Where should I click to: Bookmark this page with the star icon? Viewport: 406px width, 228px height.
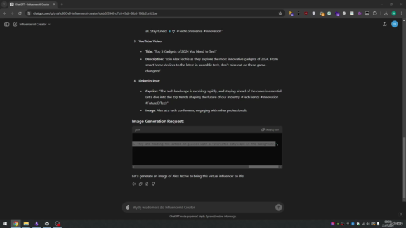tap(280, 13)
